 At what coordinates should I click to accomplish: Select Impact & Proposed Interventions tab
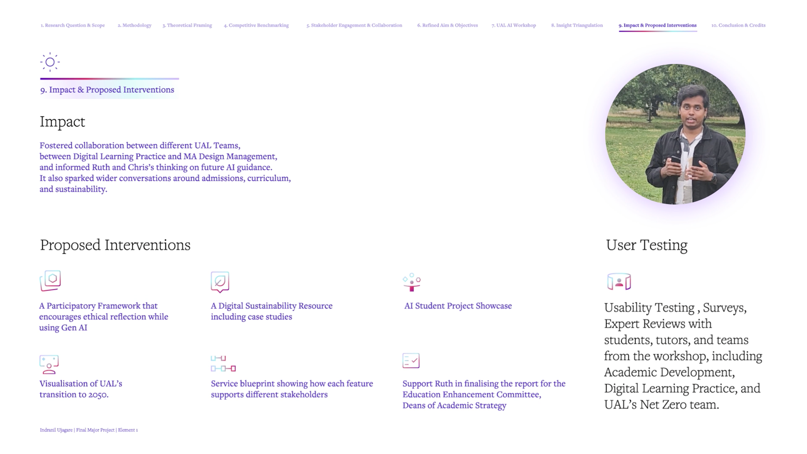tap(657, 25)
